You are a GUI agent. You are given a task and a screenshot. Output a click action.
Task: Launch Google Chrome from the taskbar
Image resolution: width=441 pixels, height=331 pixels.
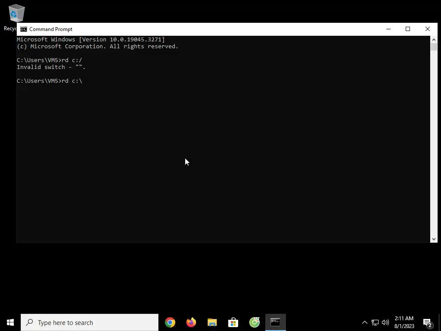click(170, 322)
